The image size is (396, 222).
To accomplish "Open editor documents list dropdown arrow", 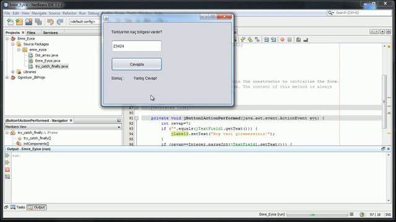I will click(382, 31).
